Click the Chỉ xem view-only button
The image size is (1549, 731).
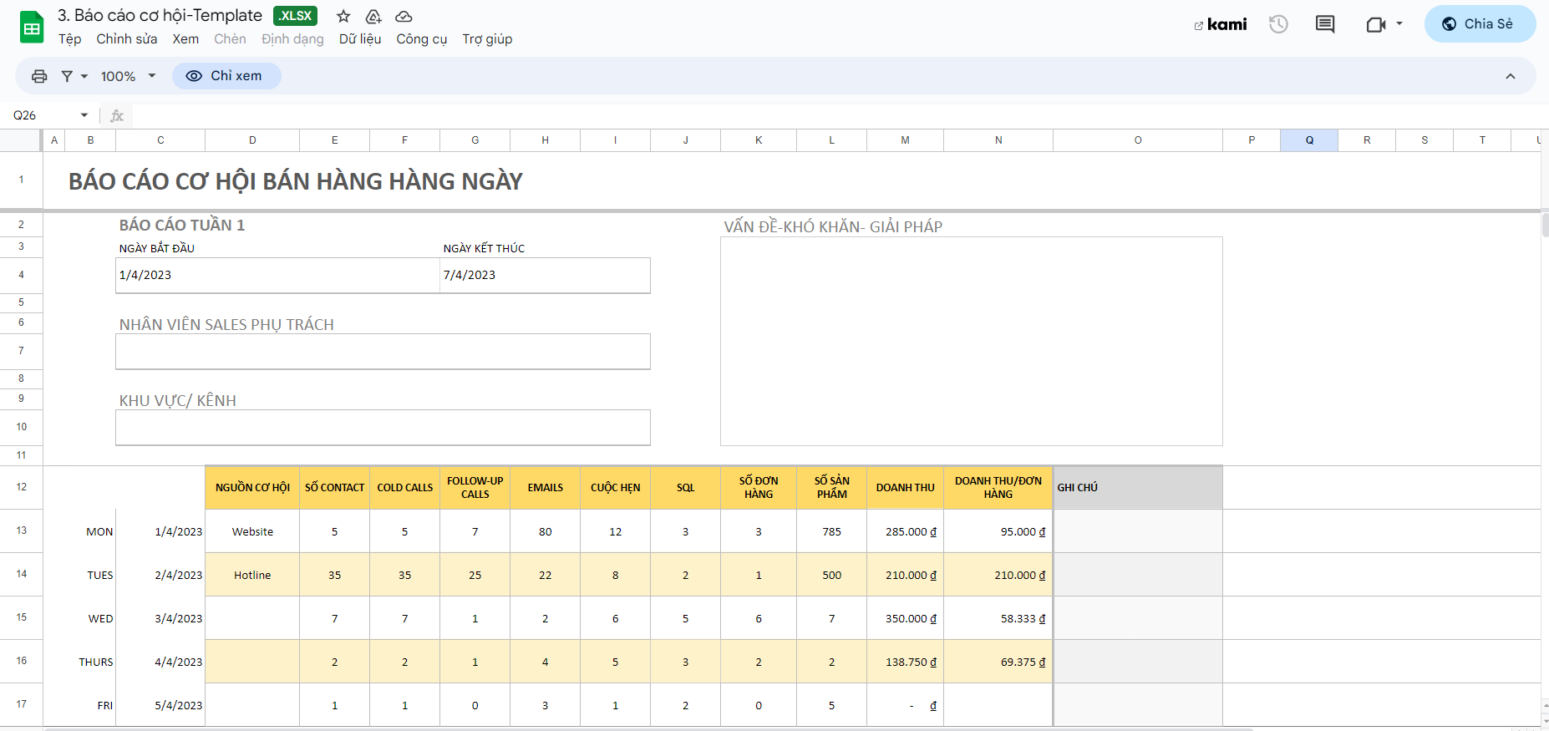coord(226,76)
